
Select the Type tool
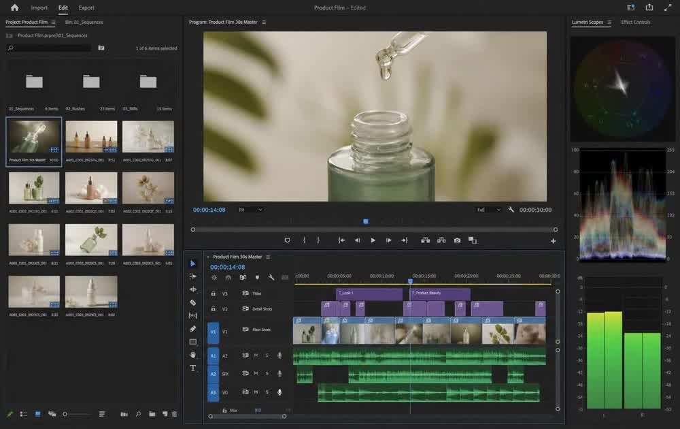[x=193, y=368]
